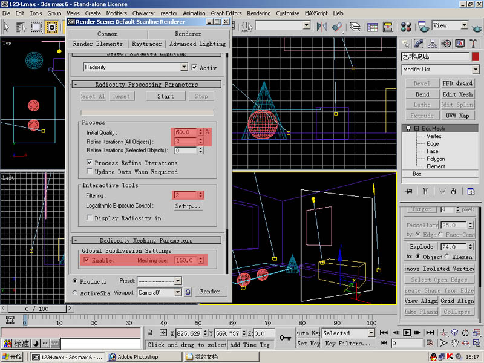484x363 pixels.
Task: Toggle Edit Mesh modifier lightbulb
Action: click(x=408, y=128)
